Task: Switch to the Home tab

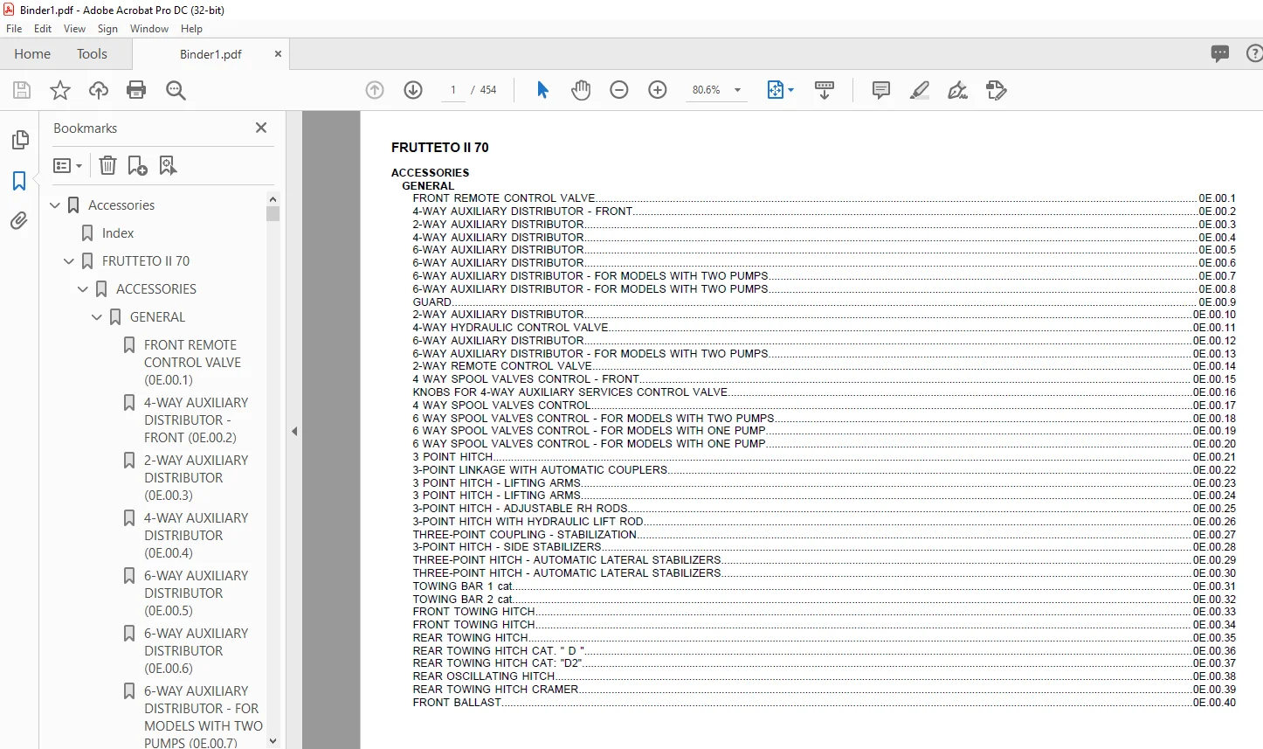Action: [x=32, y=54]
